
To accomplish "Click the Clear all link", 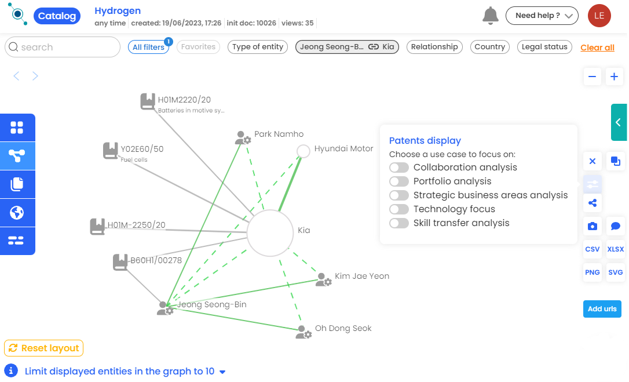I will click(x=597, y=48).
